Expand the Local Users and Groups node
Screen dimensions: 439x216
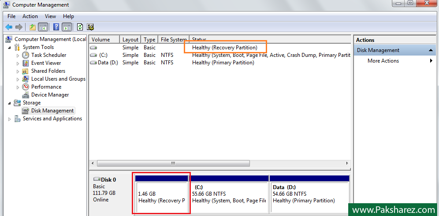18,79
